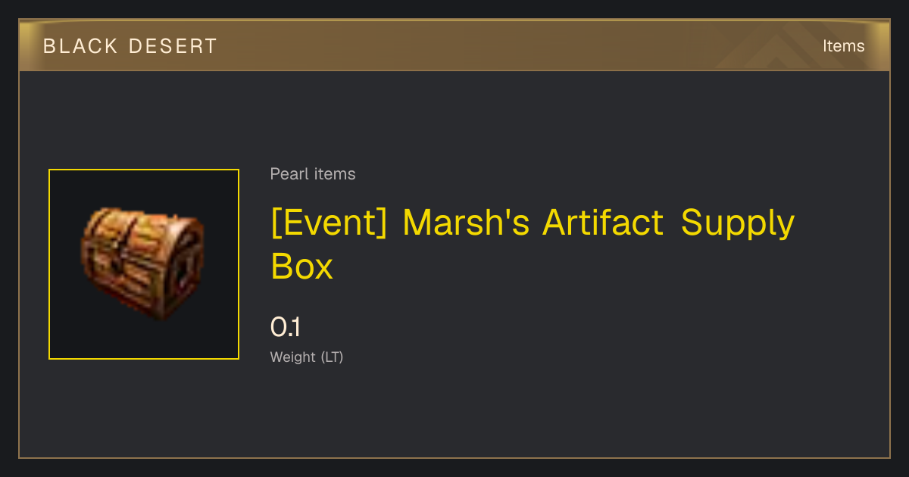Select the Pearl items category label

313,174
